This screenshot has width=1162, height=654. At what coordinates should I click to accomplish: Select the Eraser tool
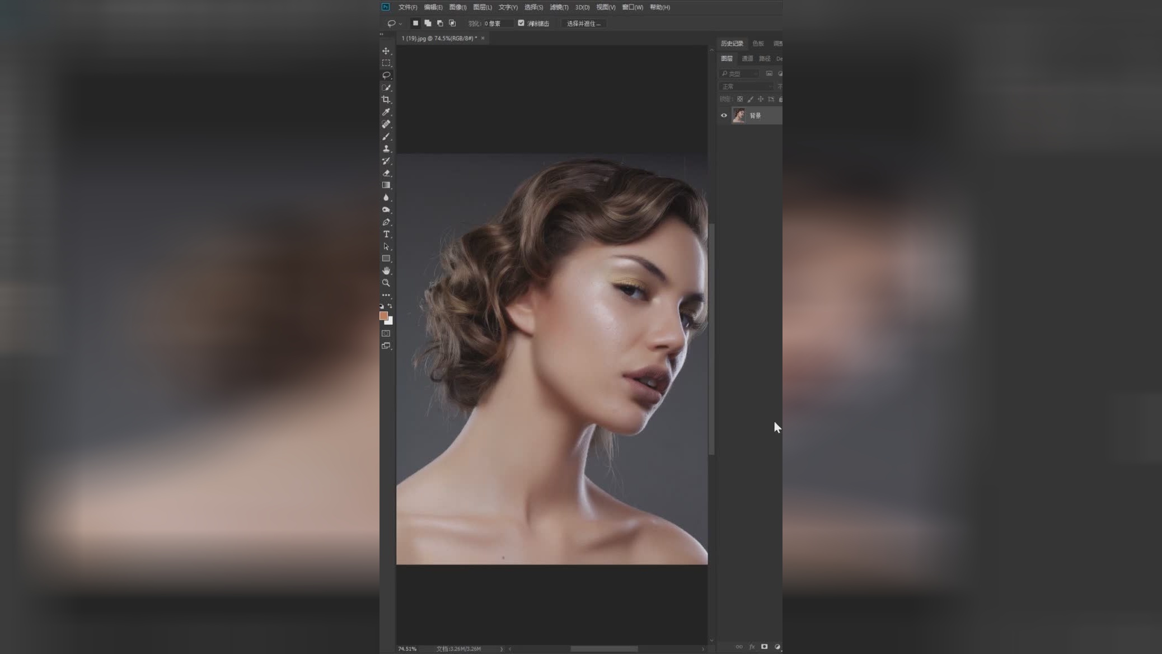(386, 173)
